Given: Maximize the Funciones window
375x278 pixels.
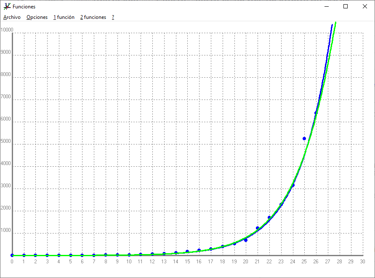Looking at the screenshot, I should pyautogui.click(x=346, y=7).
